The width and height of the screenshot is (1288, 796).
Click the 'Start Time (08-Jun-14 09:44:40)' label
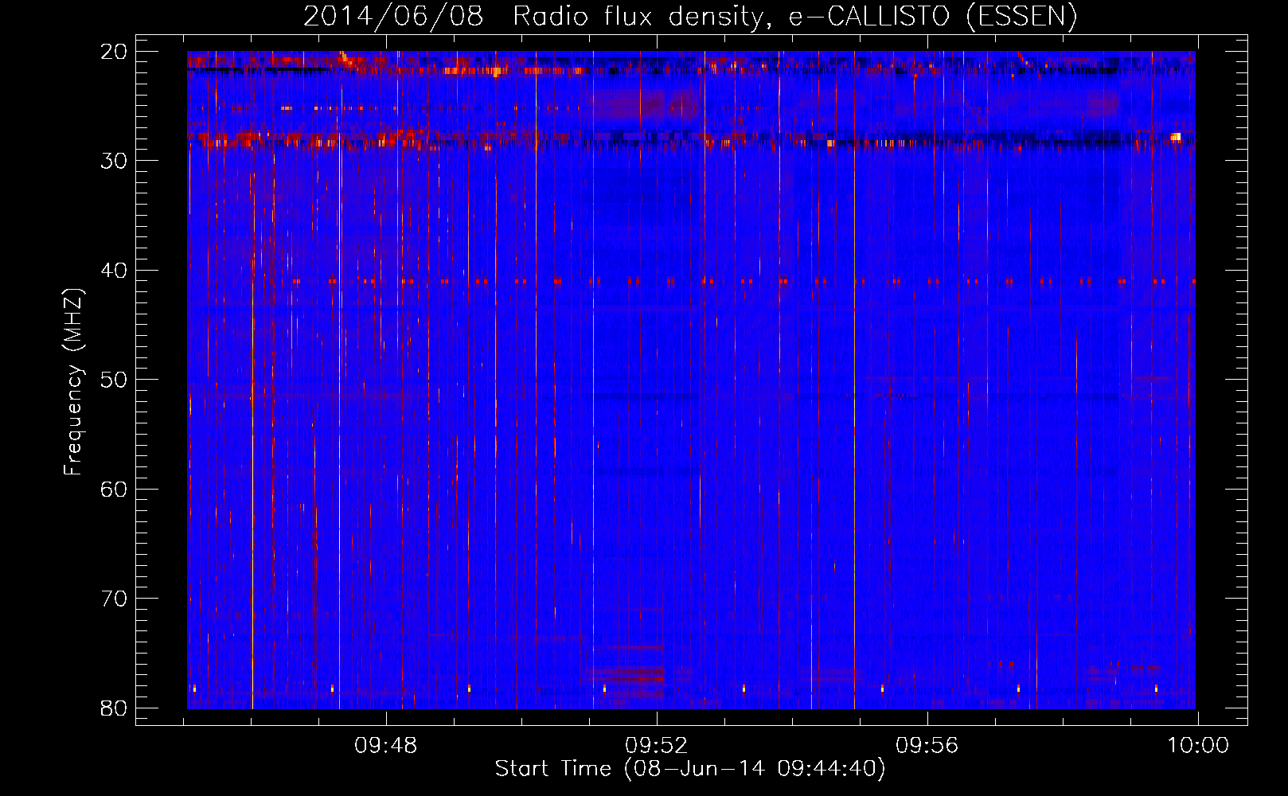(690, 769)
